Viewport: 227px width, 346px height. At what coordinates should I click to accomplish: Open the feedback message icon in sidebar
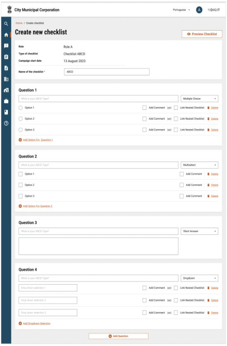(6, 46)
